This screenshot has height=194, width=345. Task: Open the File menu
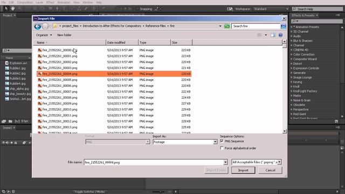(4, 2)
